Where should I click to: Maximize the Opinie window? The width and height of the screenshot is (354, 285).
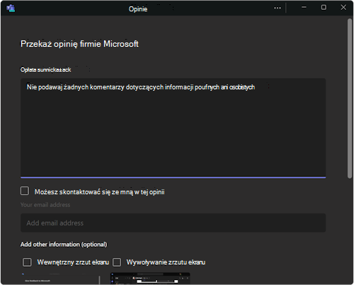(324, 7)
